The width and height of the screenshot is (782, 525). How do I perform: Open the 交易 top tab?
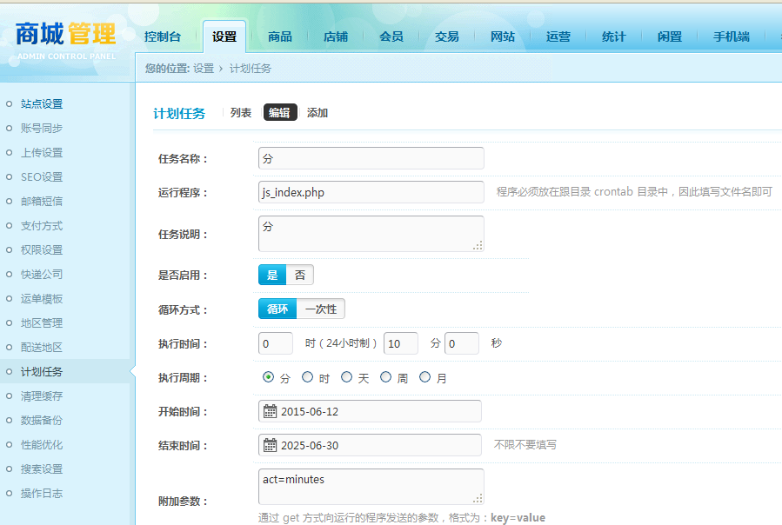447,37
